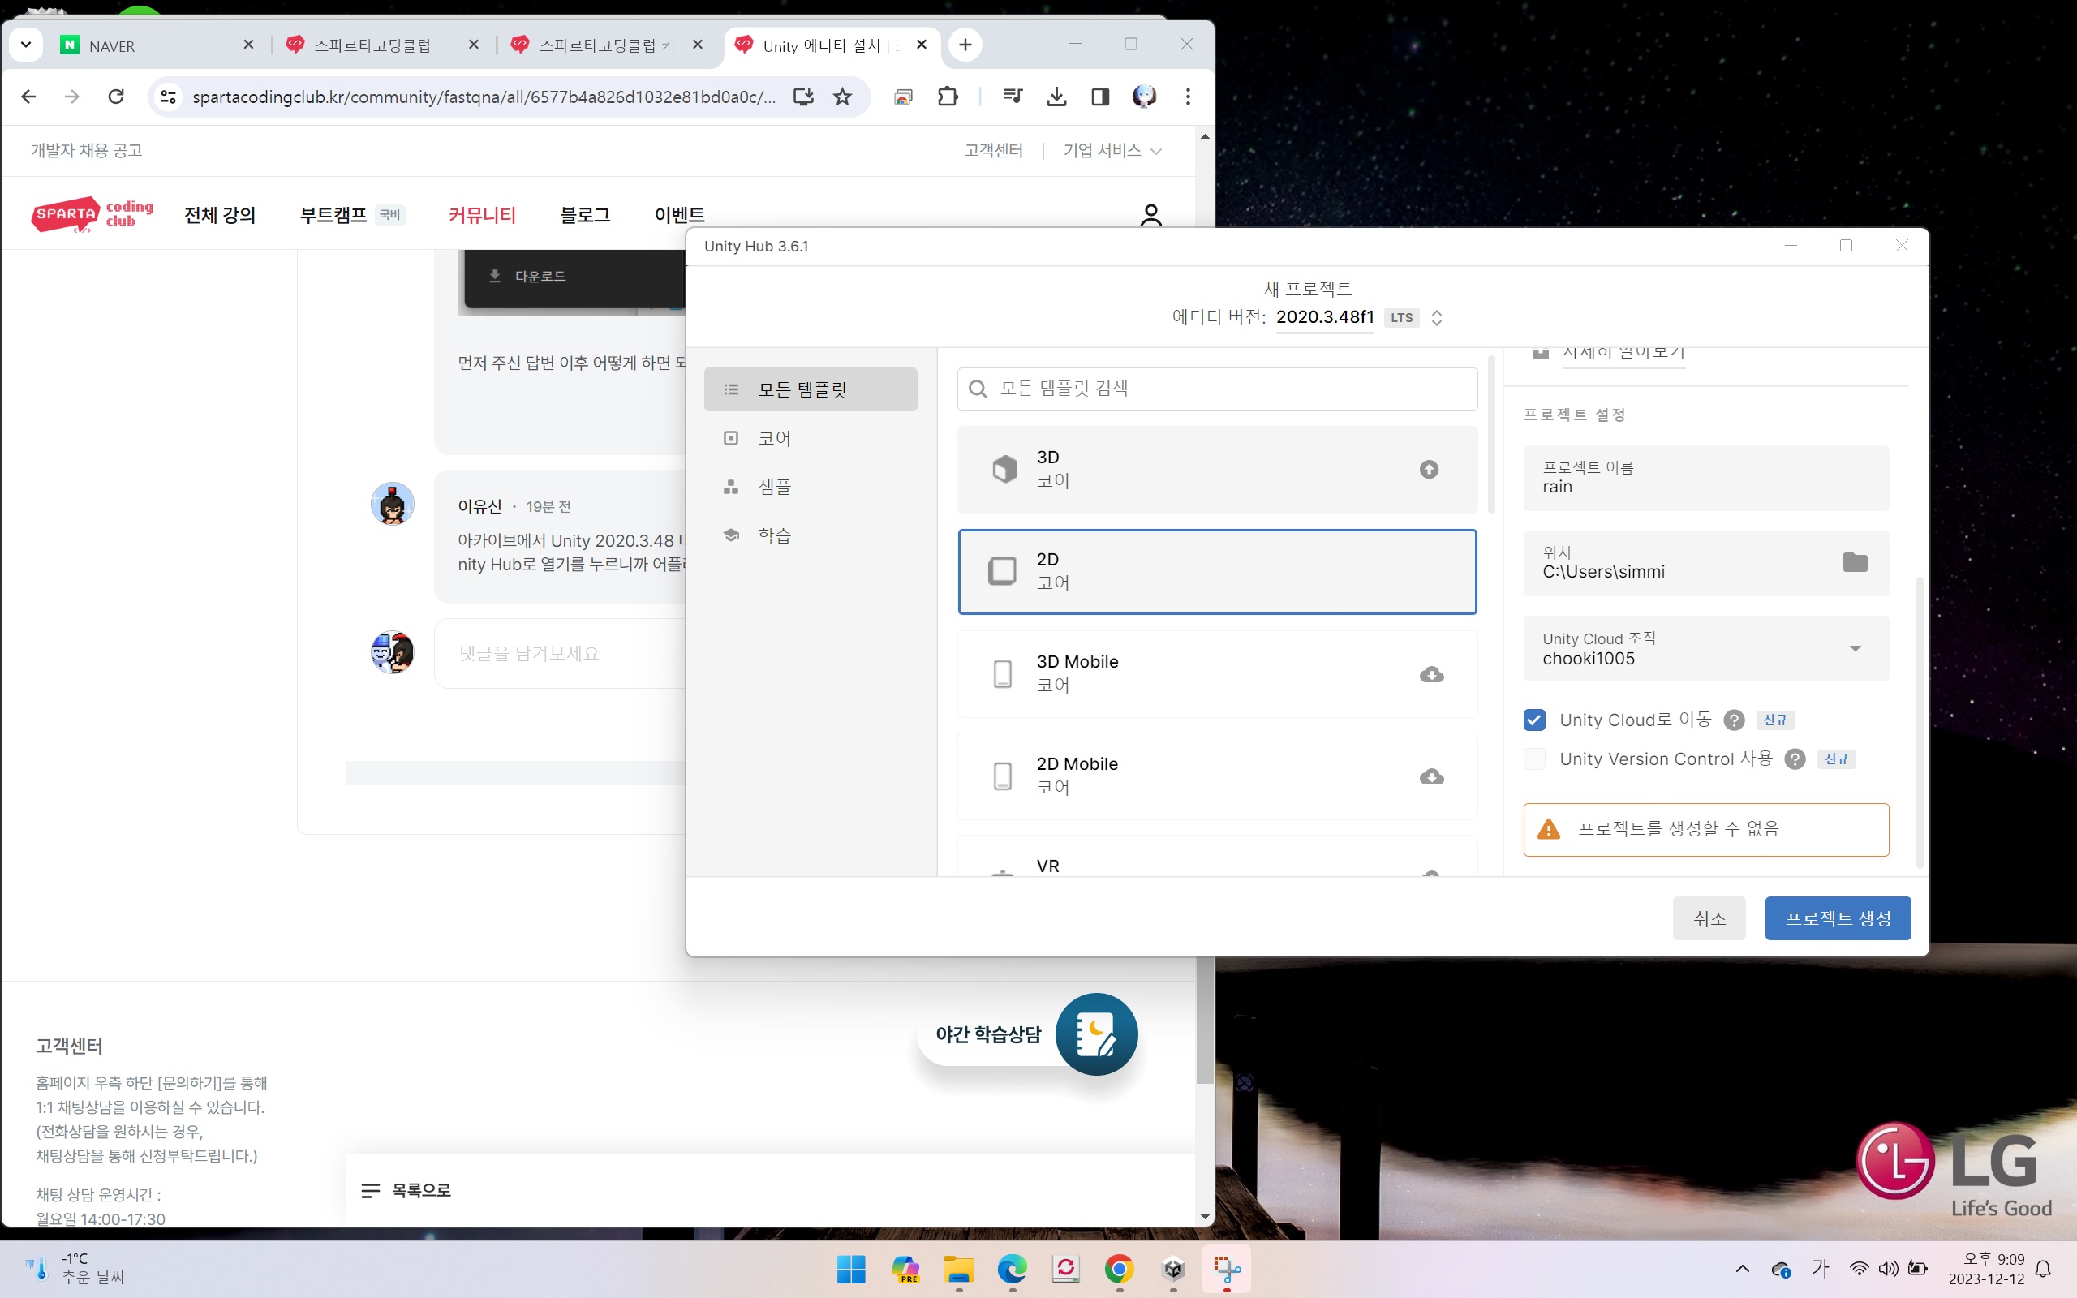Click the search magnifier icon in template search
Viewport: 2077px width, 1298px height.
point(978,389)
